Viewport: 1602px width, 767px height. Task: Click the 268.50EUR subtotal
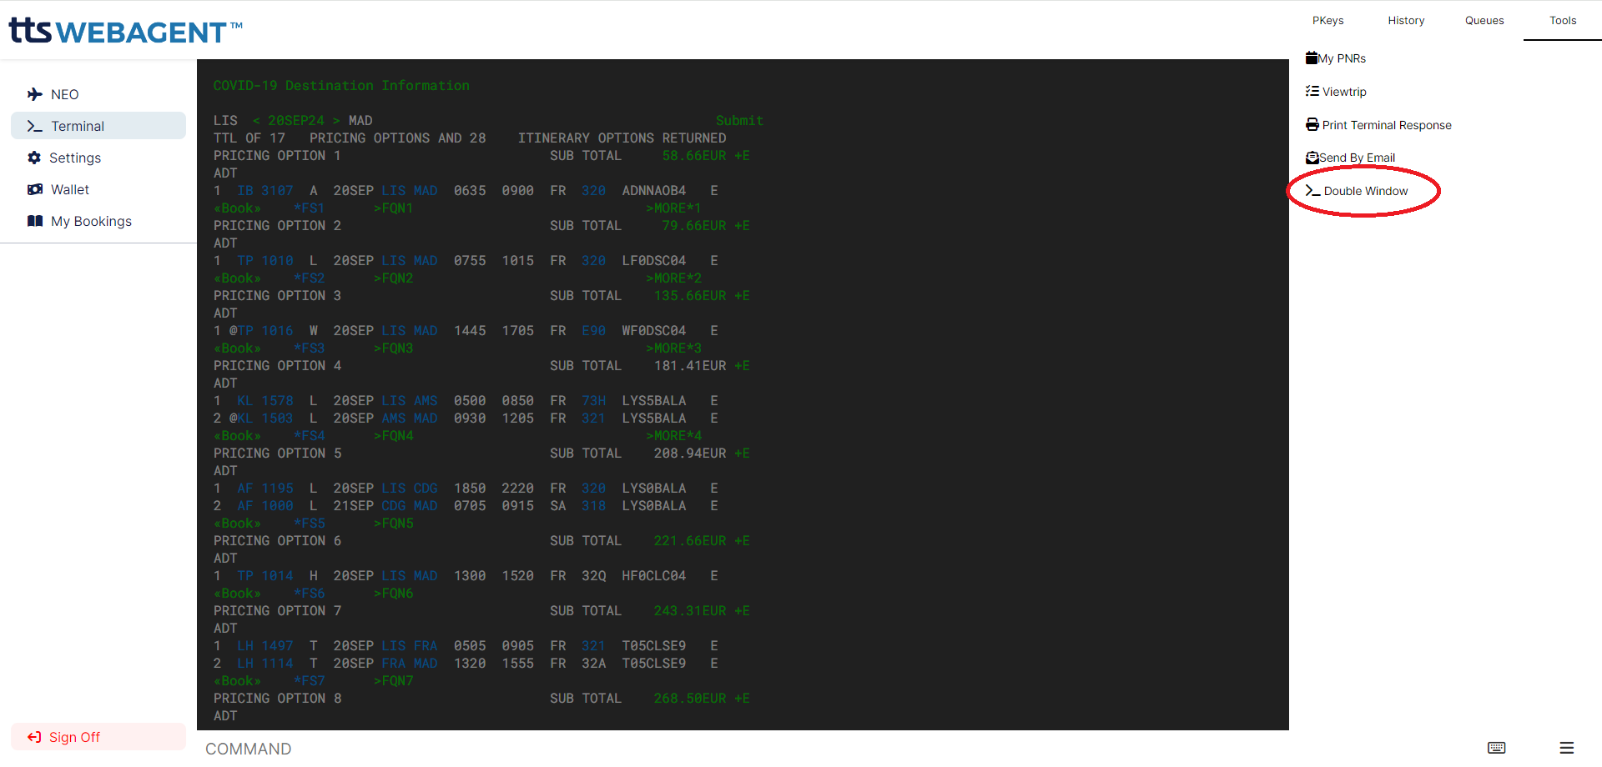690,699
